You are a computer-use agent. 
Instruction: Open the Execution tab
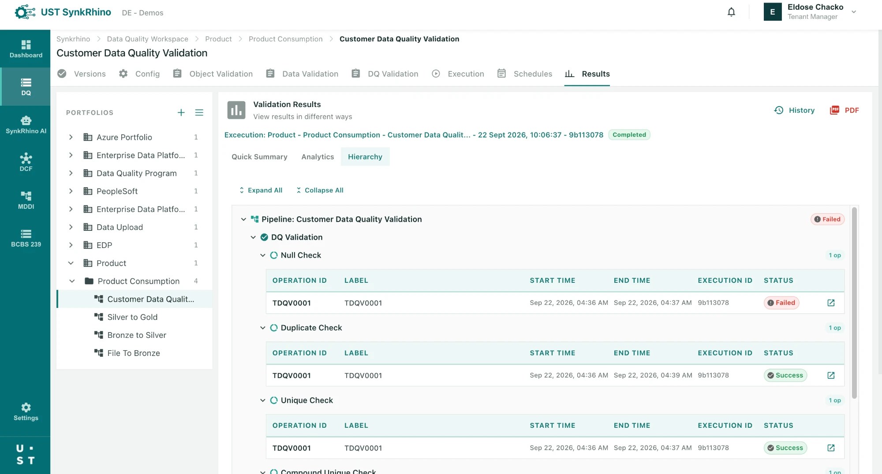pyautogui.click(x=458, y=74)
